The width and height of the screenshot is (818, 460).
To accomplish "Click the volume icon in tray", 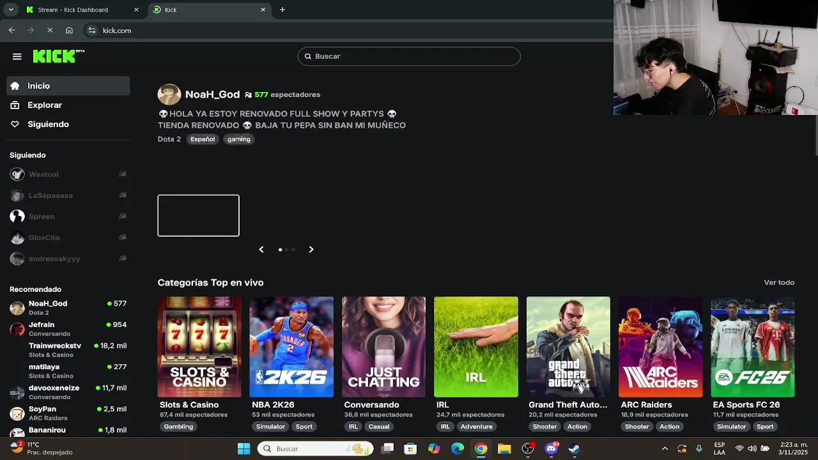I will [752, 448].
